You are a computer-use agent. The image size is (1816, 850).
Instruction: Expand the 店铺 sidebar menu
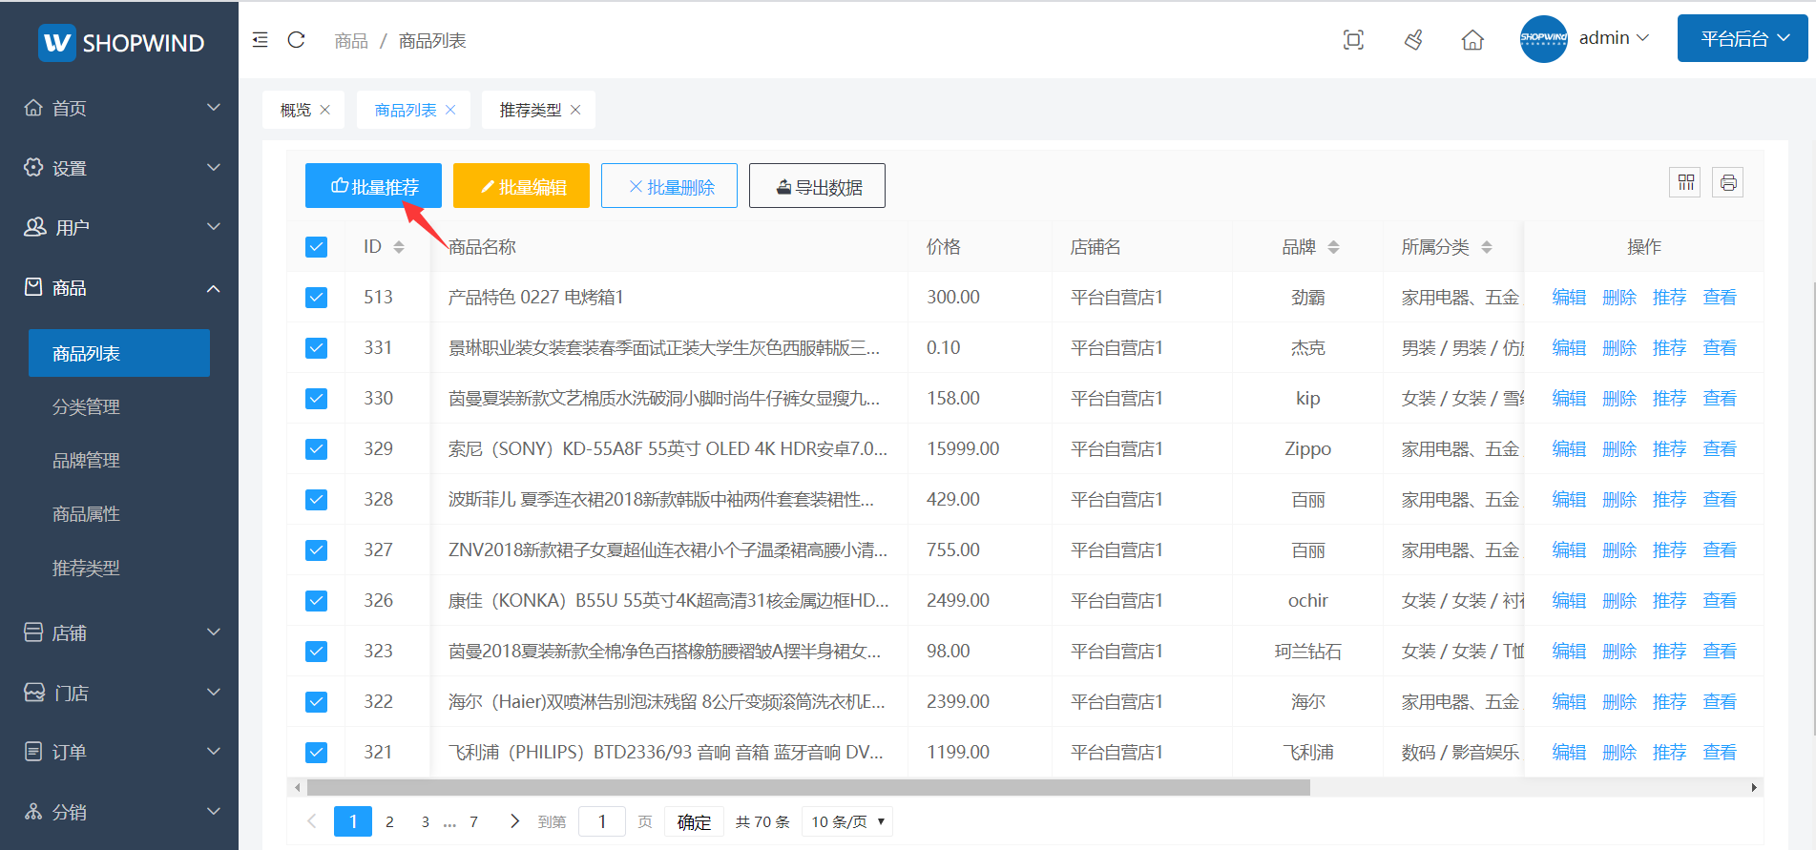click(119, 632)
